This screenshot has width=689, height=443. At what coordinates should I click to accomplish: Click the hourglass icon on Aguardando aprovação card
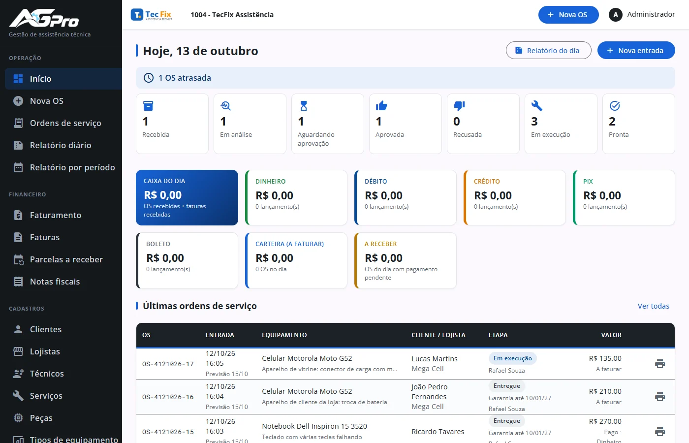pyautogui.click(x=304, y=106)
